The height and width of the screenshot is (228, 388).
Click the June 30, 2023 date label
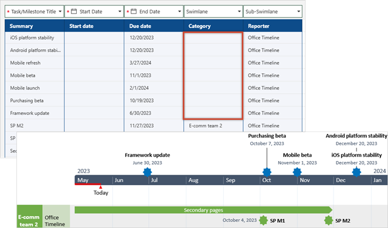pos(147,163)
